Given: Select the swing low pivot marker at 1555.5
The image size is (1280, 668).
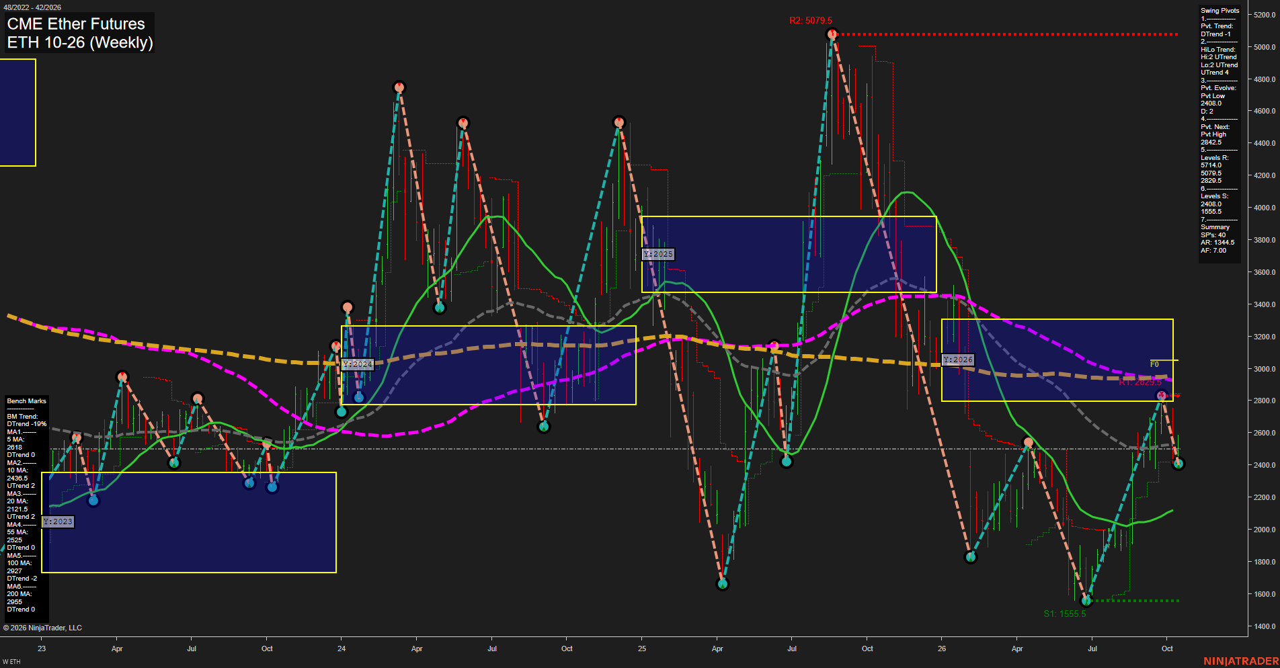Looking at the screenshot, I should (x=1086, y=600).
